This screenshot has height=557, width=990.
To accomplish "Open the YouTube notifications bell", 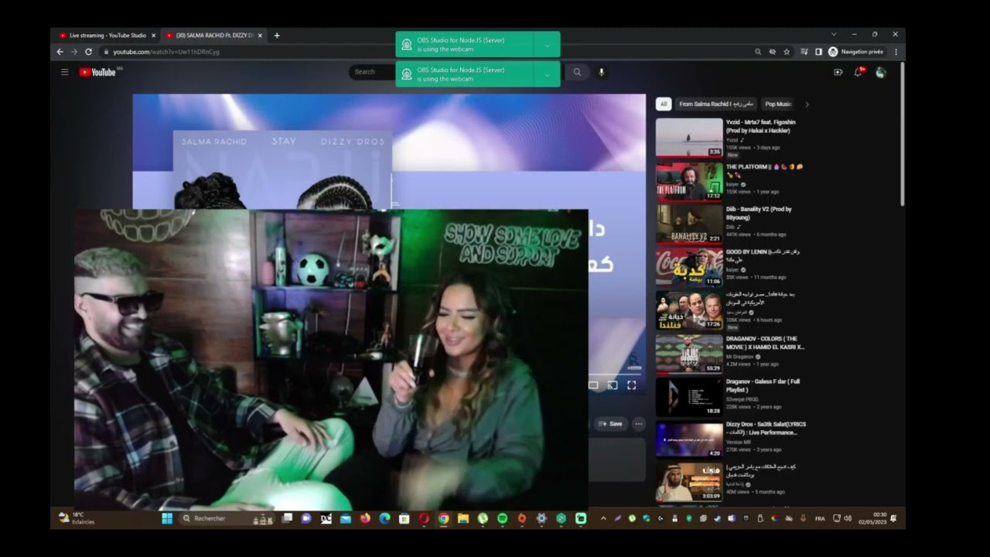I will click(x=858, y=72).
